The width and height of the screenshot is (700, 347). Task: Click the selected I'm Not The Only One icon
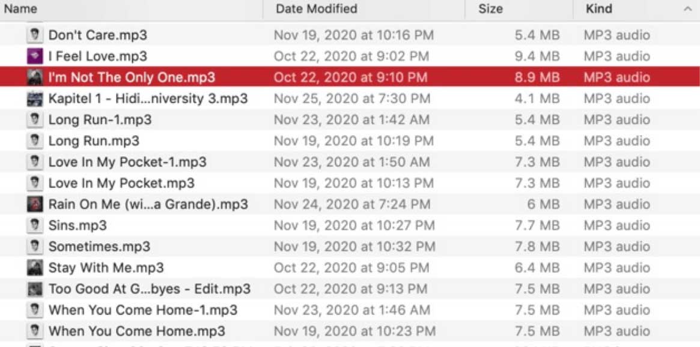[35, 77]
